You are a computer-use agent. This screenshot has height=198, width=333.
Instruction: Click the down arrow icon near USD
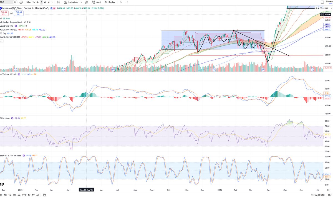point(317,8)
